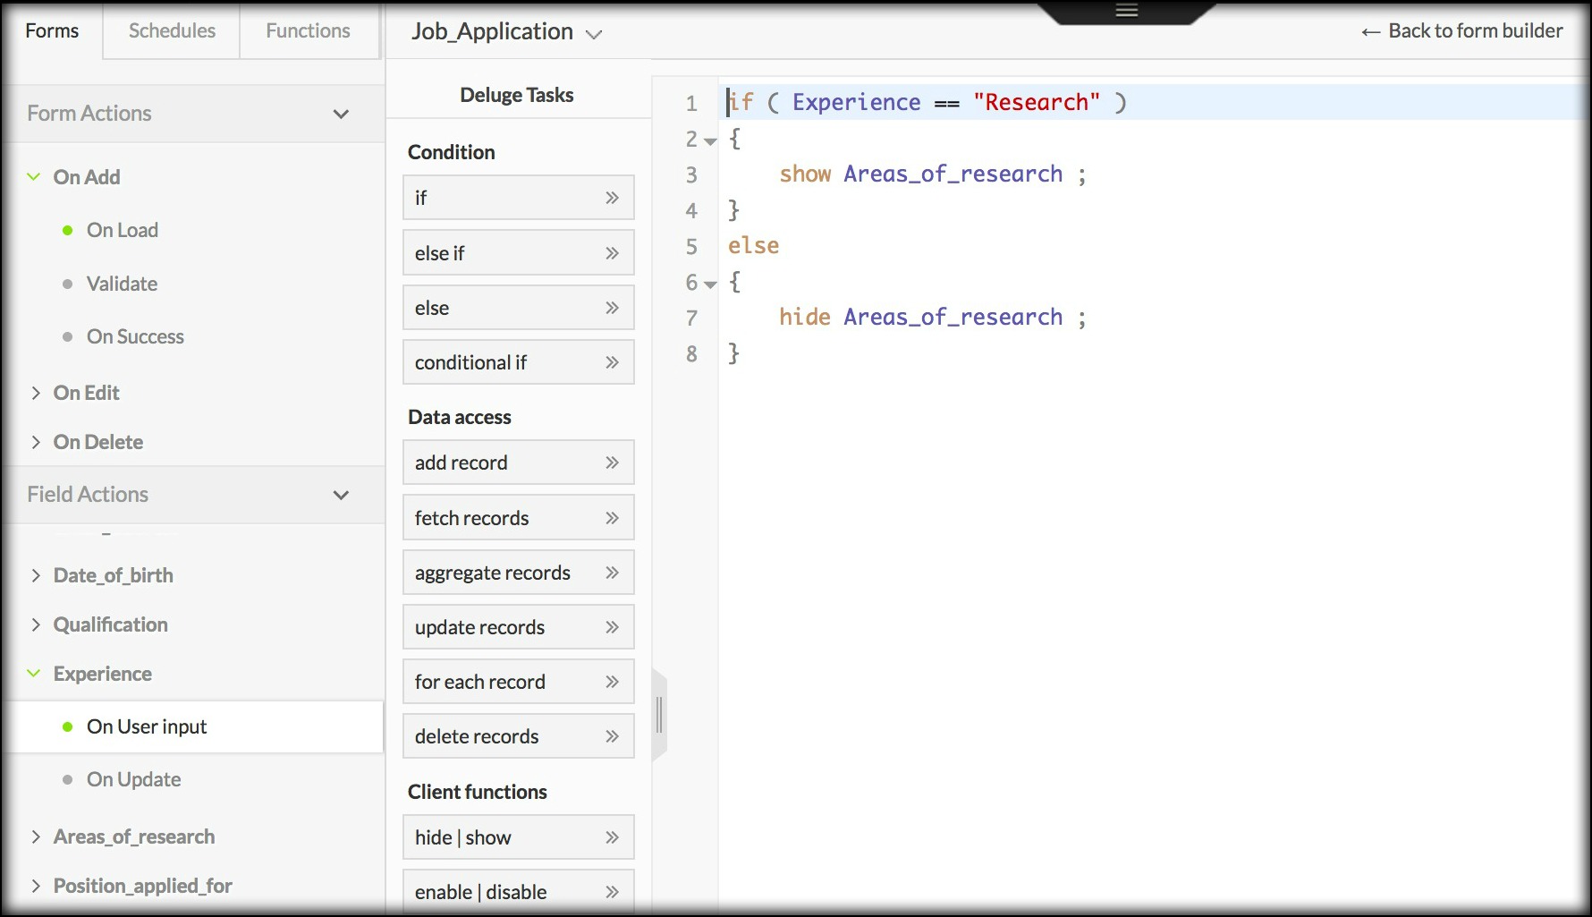1592x917 pixels.
Task: Insert the delete records task
Action: pyautogui.click(x=518, y=736)
